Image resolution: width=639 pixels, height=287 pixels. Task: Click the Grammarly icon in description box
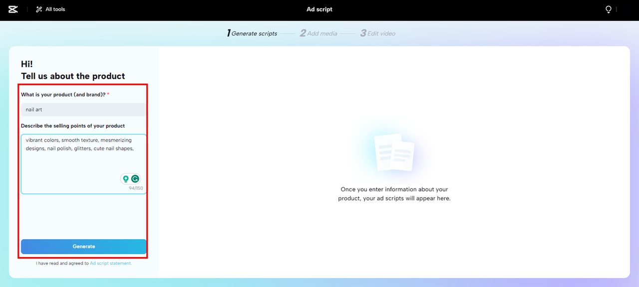(x=136, y=178)
